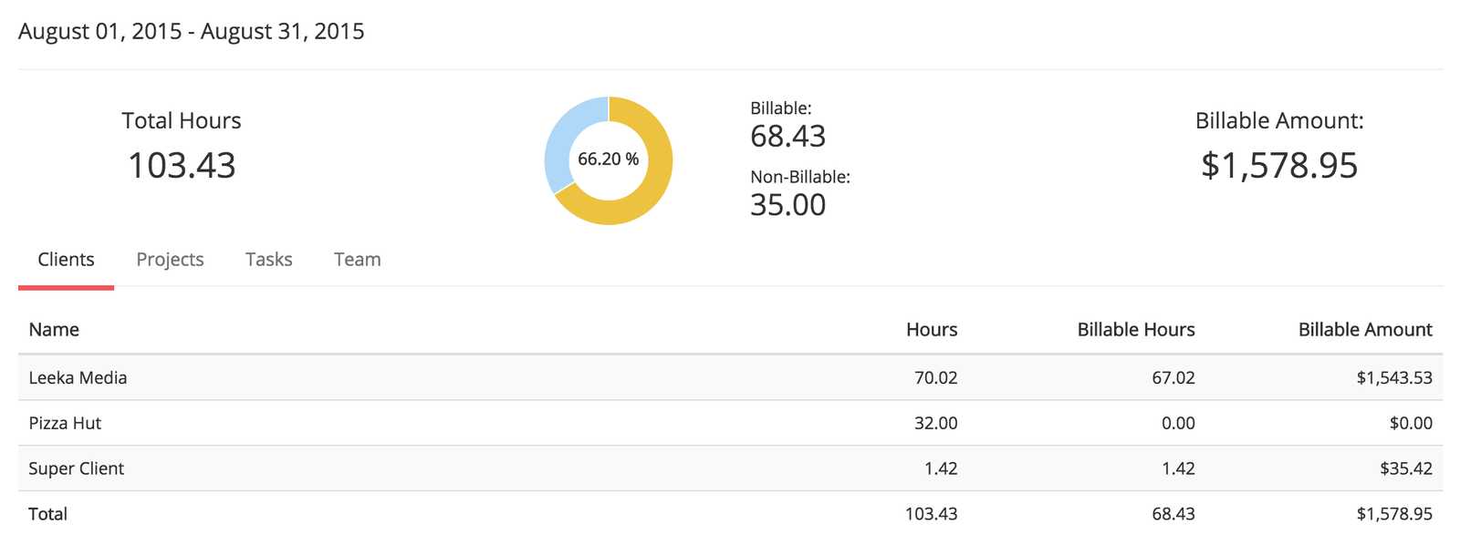The height and width of the screenshot is (555, 1460).
Task: Click the active Clients tab
Action: click(66, 259)
